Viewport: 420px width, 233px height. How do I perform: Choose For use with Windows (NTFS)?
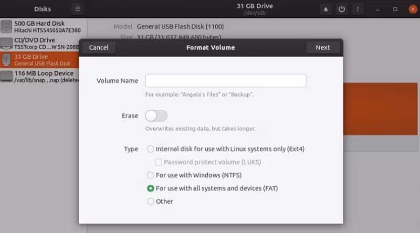tap(151, 175)
